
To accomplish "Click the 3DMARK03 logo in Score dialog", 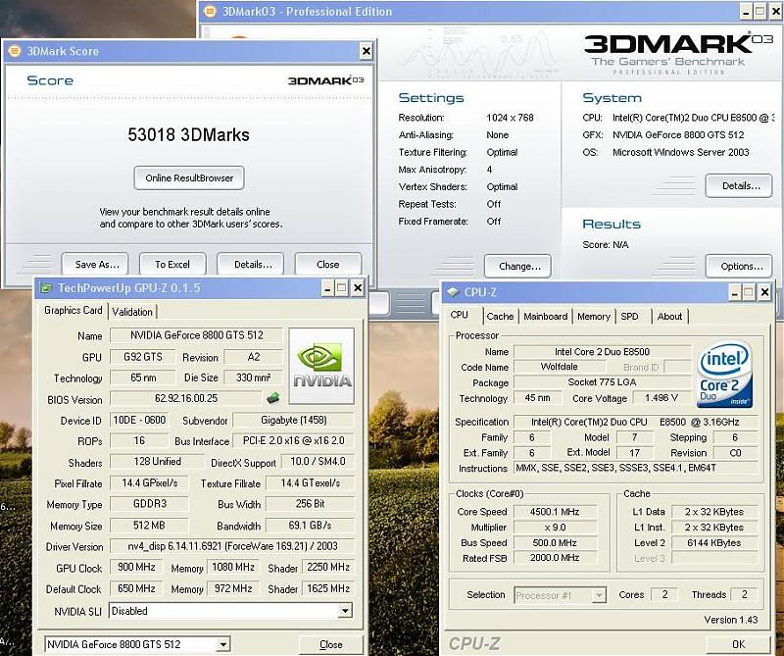I will coord(325,80).
